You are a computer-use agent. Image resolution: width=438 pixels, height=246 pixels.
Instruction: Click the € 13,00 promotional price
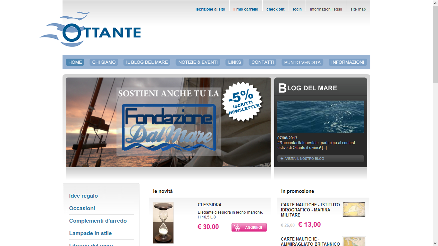point(309,225)
